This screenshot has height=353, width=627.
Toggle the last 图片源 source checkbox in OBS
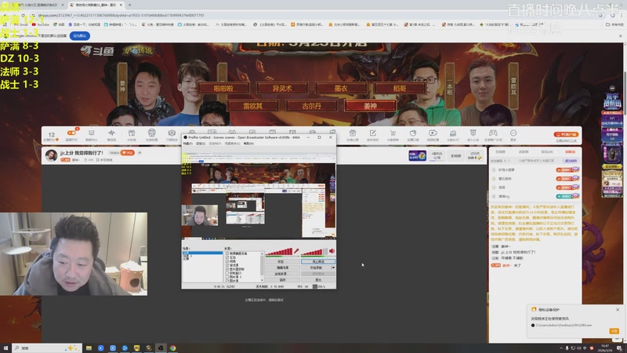point(227,281)
